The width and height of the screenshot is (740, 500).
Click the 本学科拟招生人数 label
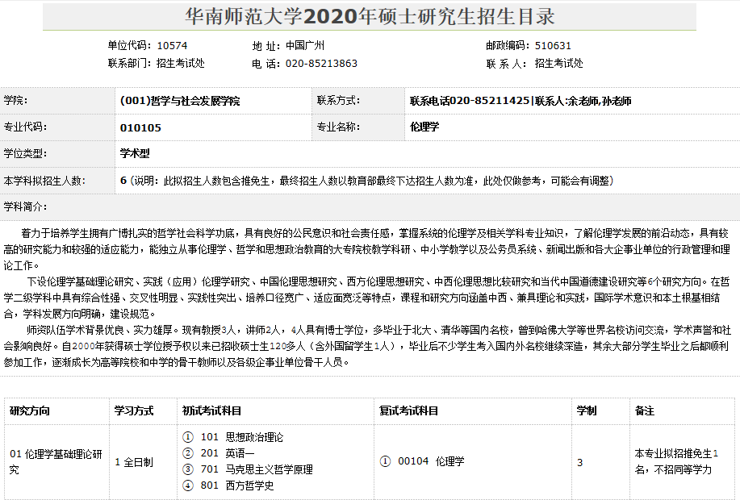point(45,181)
